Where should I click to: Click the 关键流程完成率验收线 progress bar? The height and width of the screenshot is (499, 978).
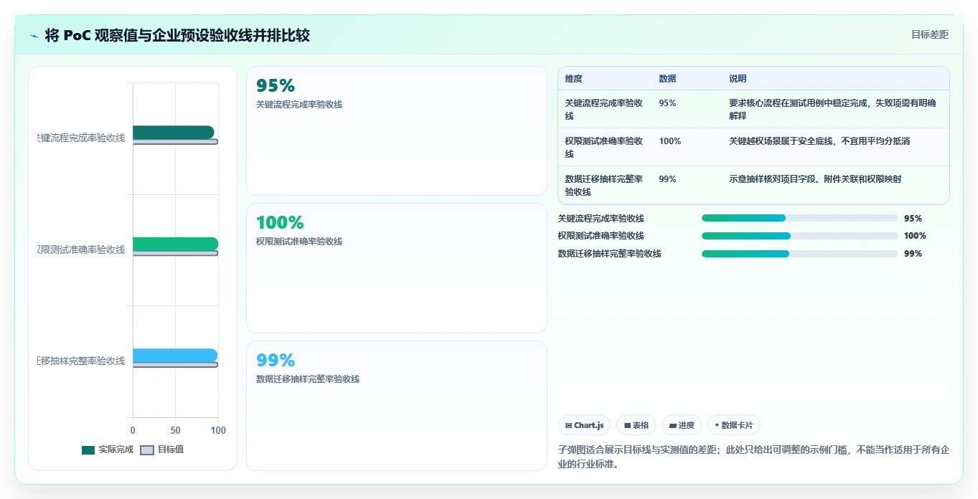[799, 218]
